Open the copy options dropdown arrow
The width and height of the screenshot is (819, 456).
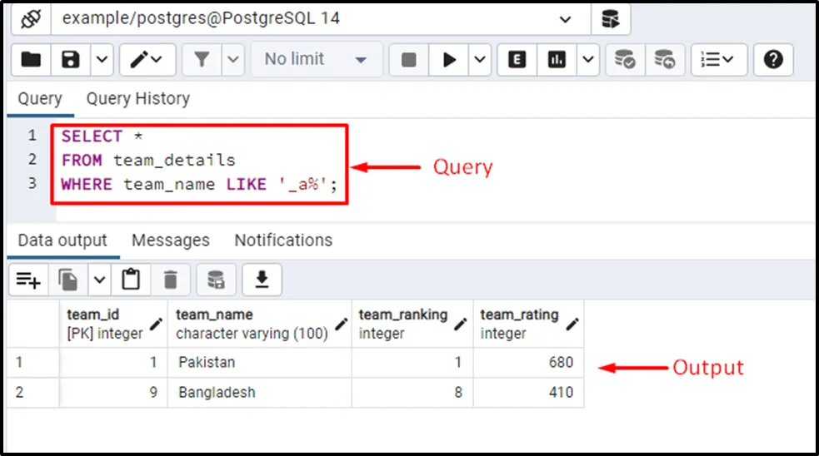tap(98, 280)
